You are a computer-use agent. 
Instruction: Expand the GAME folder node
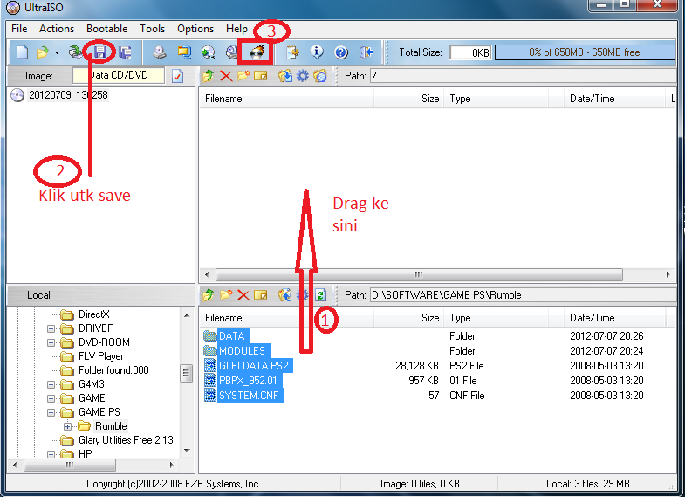51,398
